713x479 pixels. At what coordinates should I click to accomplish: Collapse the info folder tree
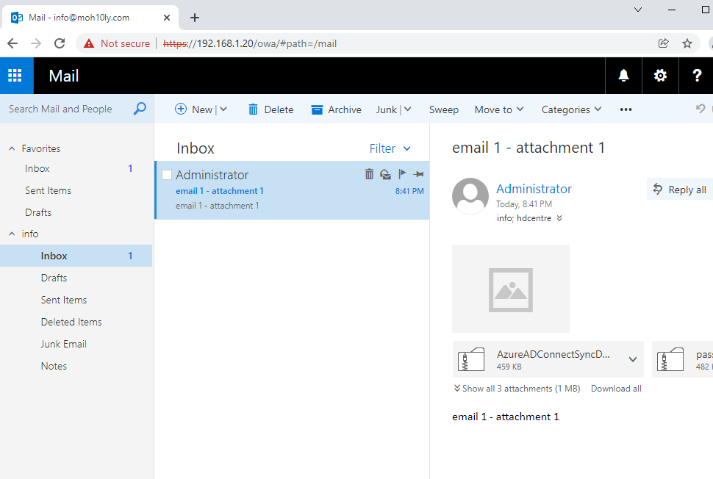tap(12, 234)
